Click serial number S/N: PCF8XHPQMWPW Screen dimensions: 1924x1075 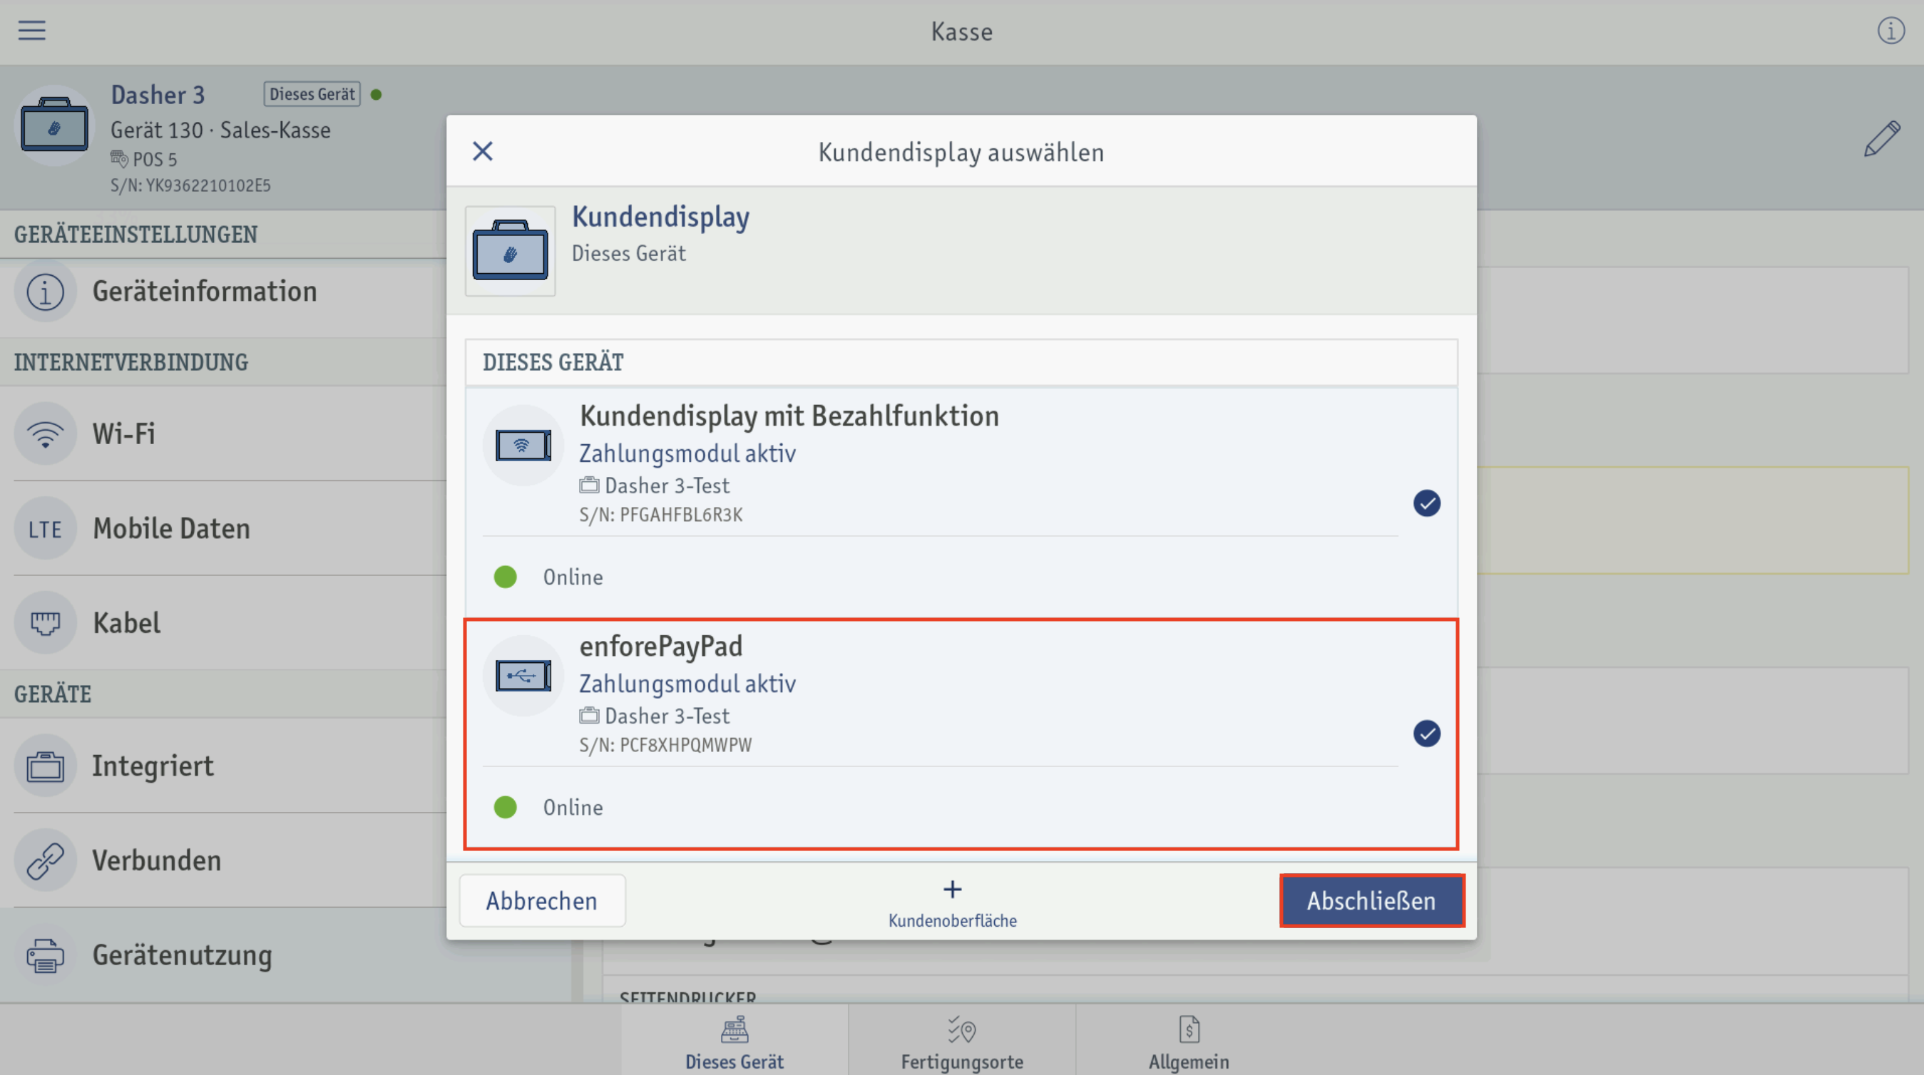[x=665, y=744]
